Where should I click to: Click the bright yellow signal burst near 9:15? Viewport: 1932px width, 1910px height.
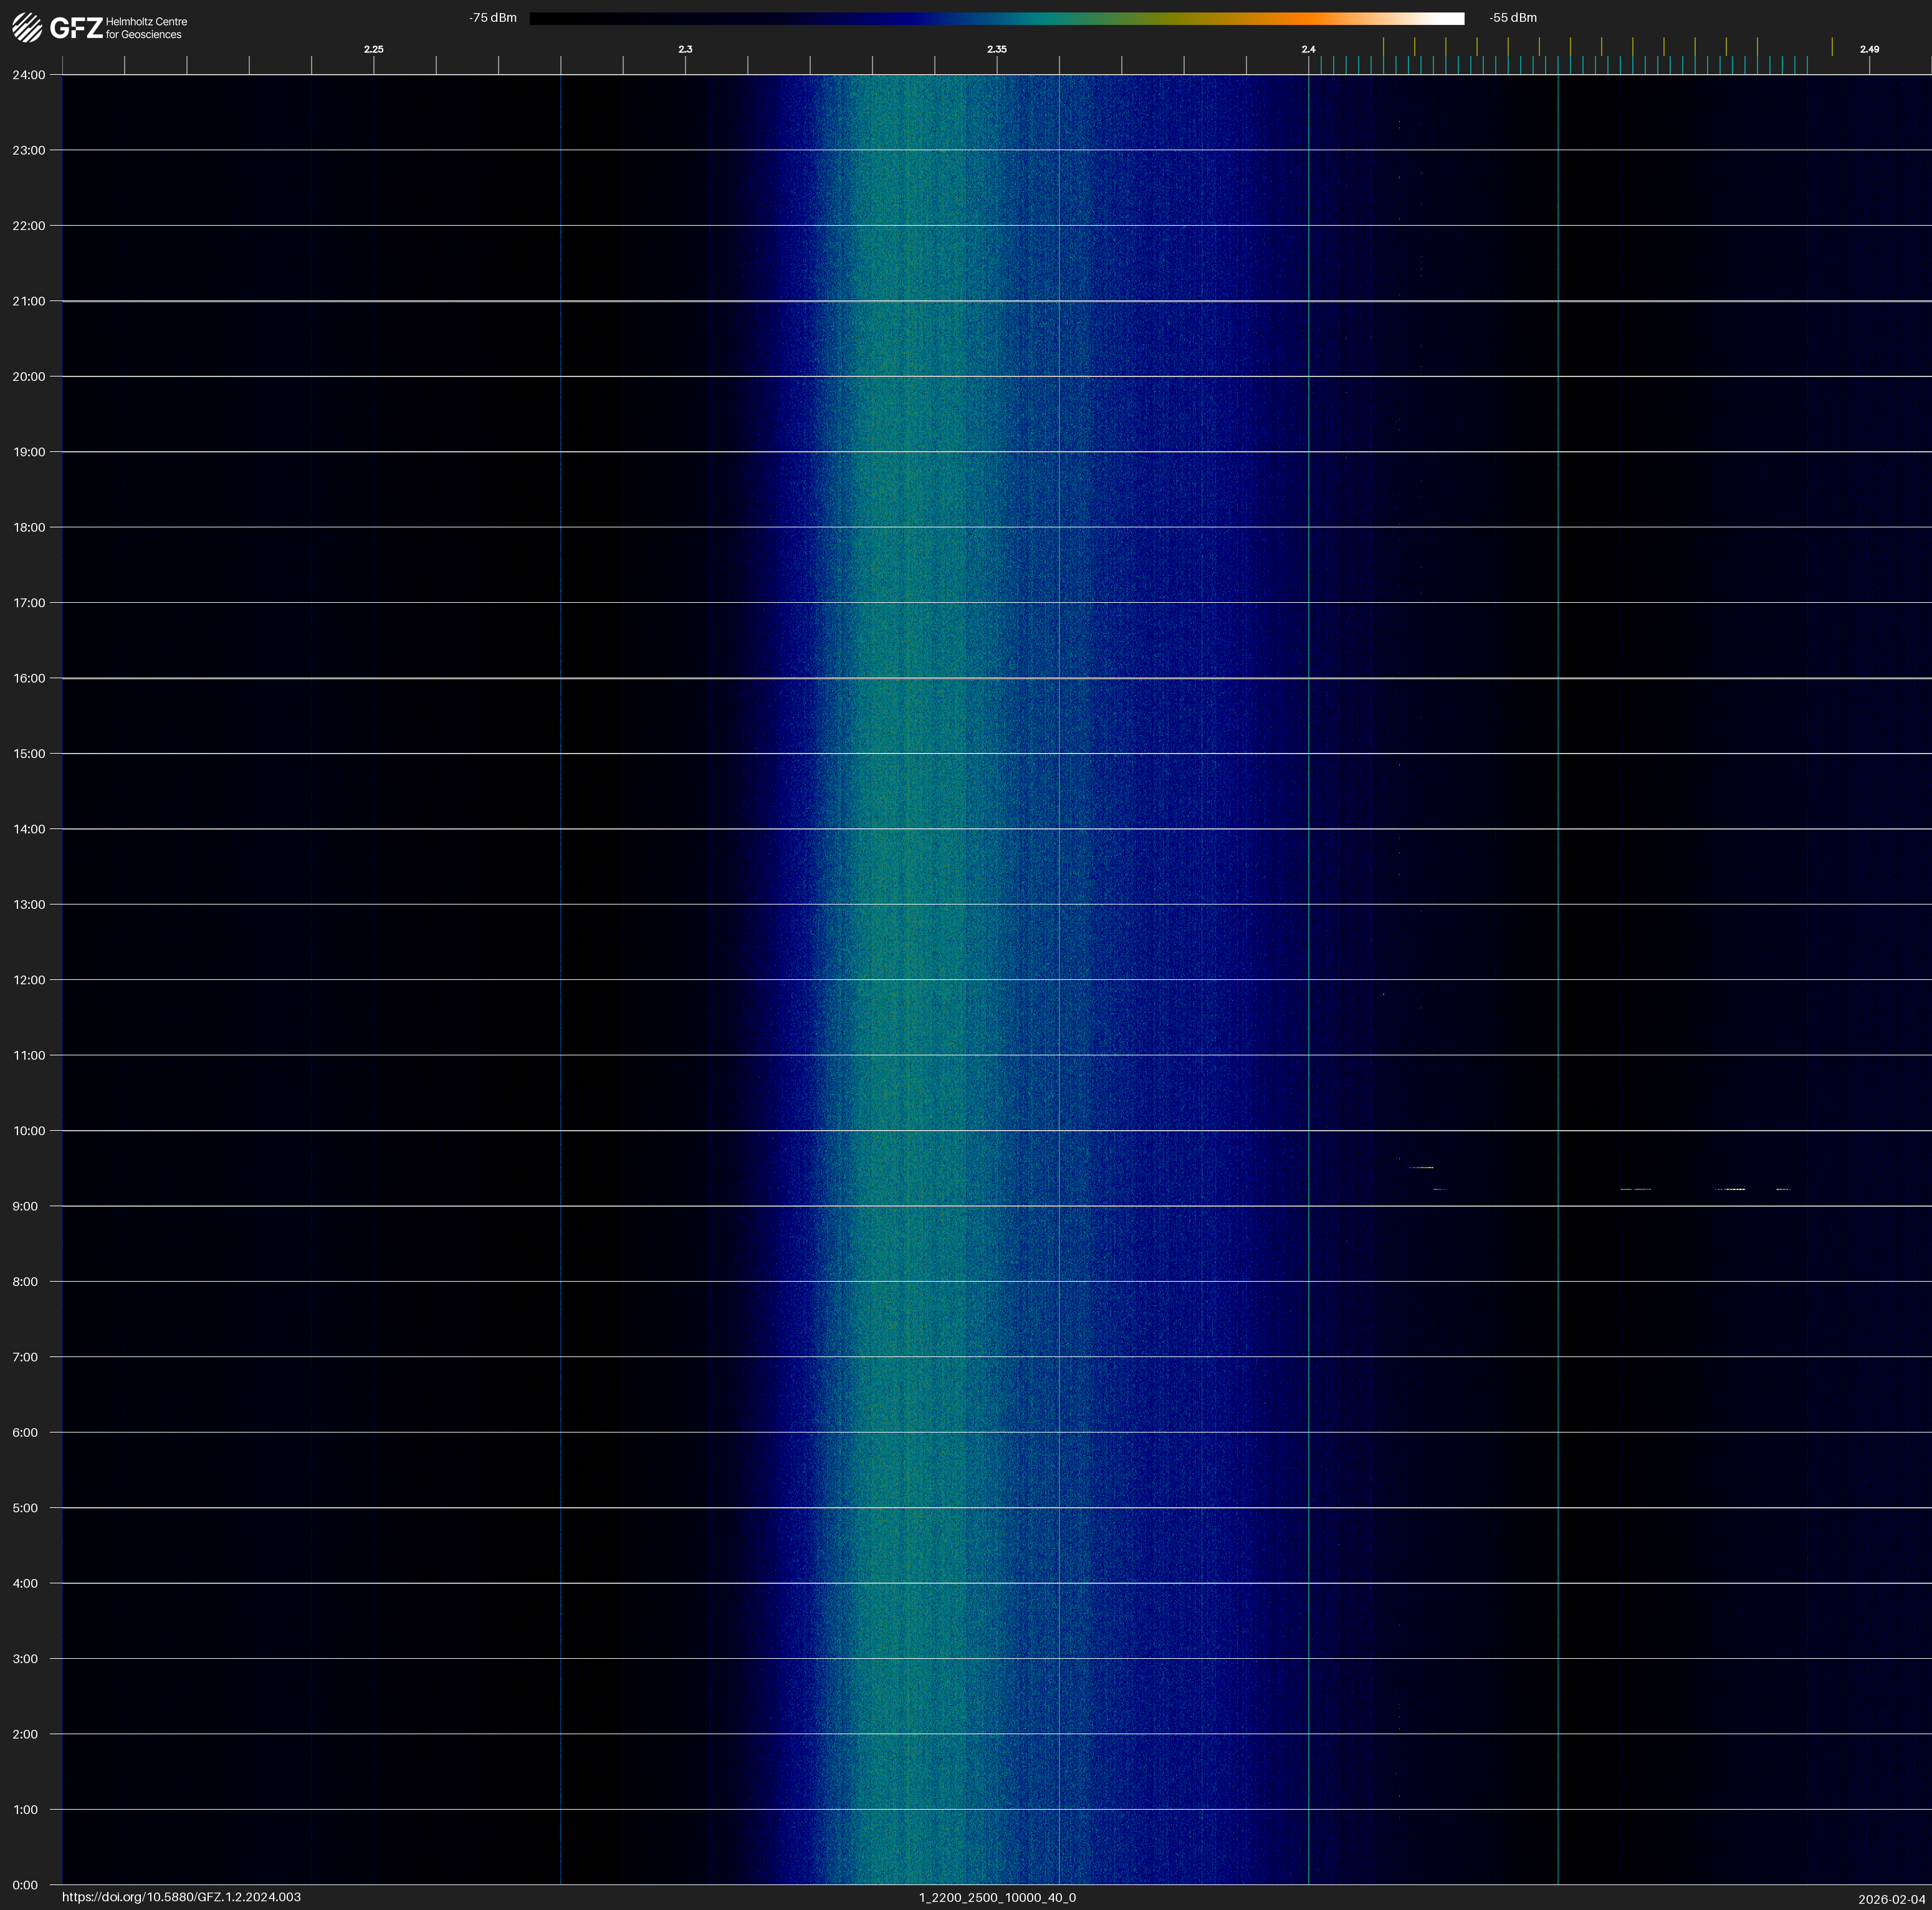coord(1735,1189)
